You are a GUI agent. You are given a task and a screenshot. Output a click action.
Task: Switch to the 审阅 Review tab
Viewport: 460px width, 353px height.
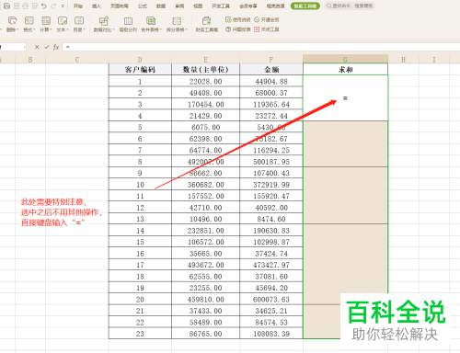click(179, 6)
